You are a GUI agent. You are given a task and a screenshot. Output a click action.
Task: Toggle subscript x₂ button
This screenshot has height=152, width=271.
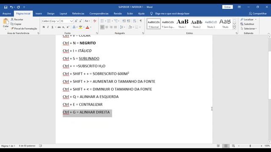[x=64, y=27]
